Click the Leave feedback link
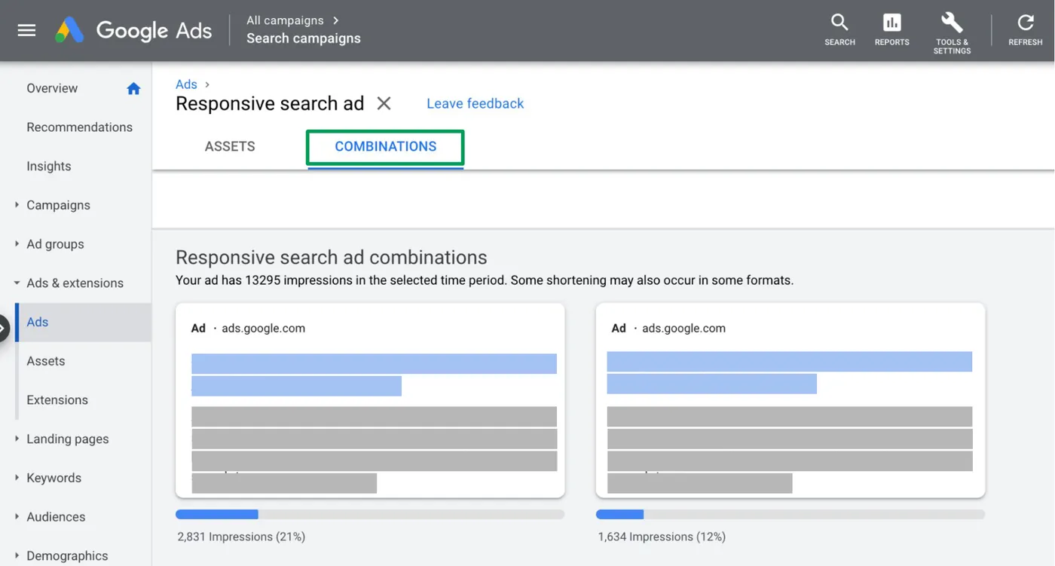 [x=475, y=103]
